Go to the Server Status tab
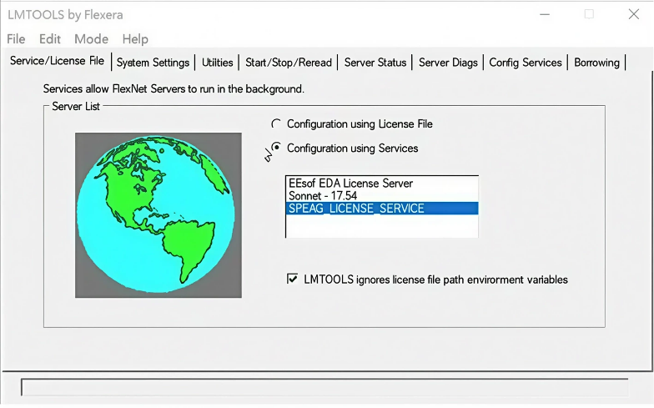Screen dimensions: 654x408 click(375, 63)
